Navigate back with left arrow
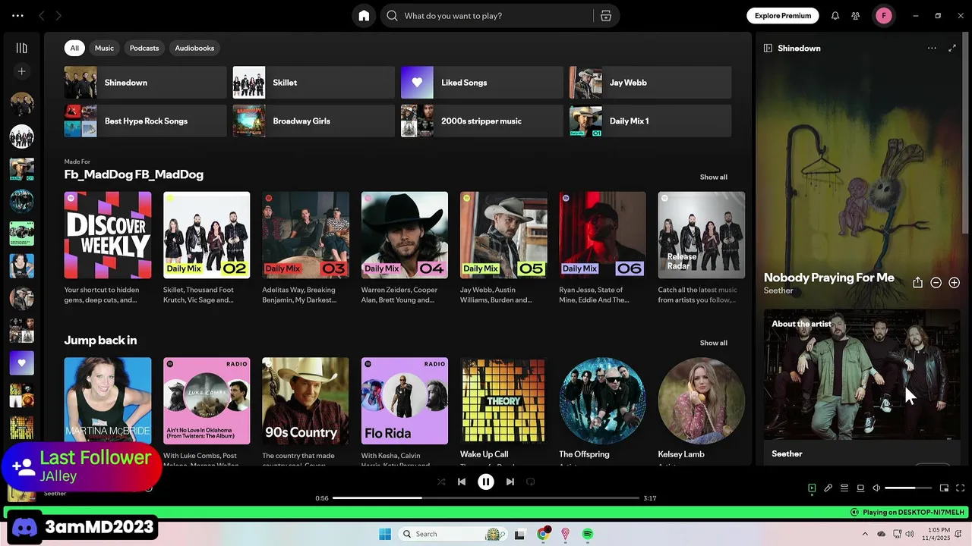972x546 pixels. point(42,16)
